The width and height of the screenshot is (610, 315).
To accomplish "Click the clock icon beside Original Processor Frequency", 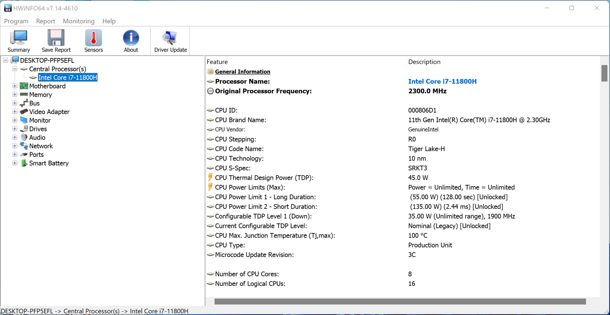I will pos(210,91).
